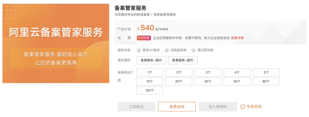309x117 pixels.
Task: Choose 2个 website count option
Action: [179, 72]
